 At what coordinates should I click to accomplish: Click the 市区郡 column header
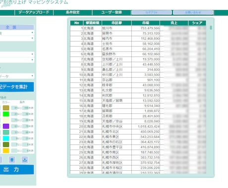tap(116, 23)
